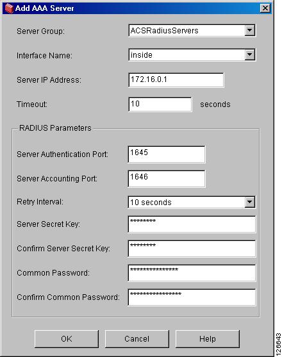Screen dimensions: 282x357
Task: Click the Common Password field
Action: coord(192,273)
